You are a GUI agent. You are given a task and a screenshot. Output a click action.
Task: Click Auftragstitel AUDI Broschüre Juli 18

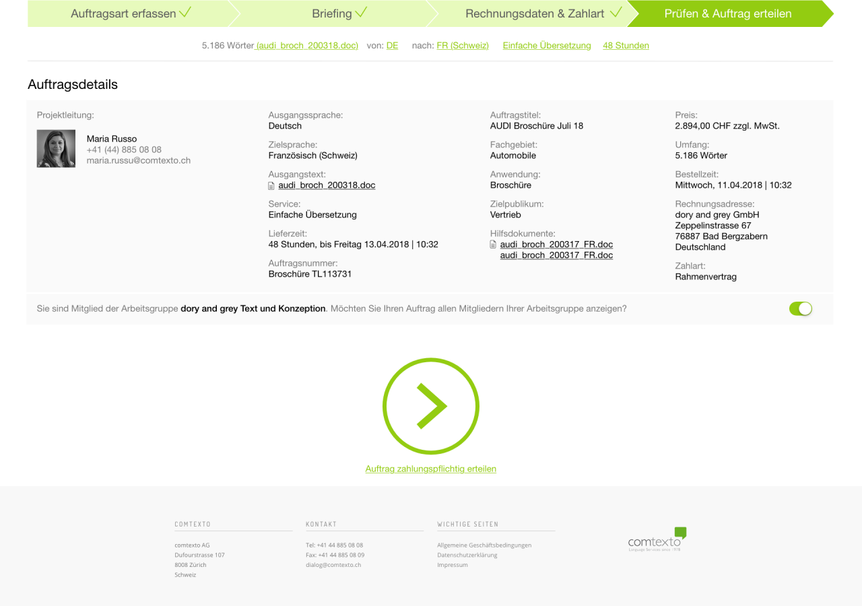point(537,126)
